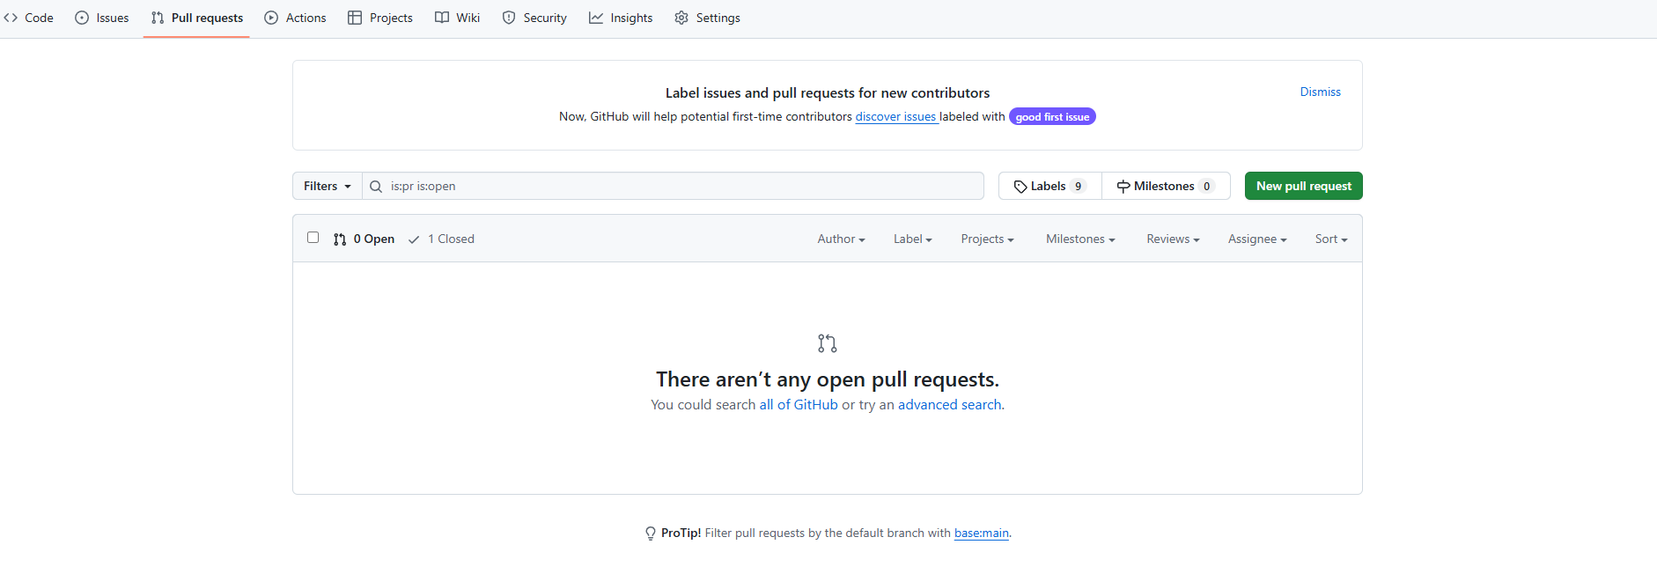The image size is (1657, 574).
Task: Open the Security tab
Action: click(534, 18)
